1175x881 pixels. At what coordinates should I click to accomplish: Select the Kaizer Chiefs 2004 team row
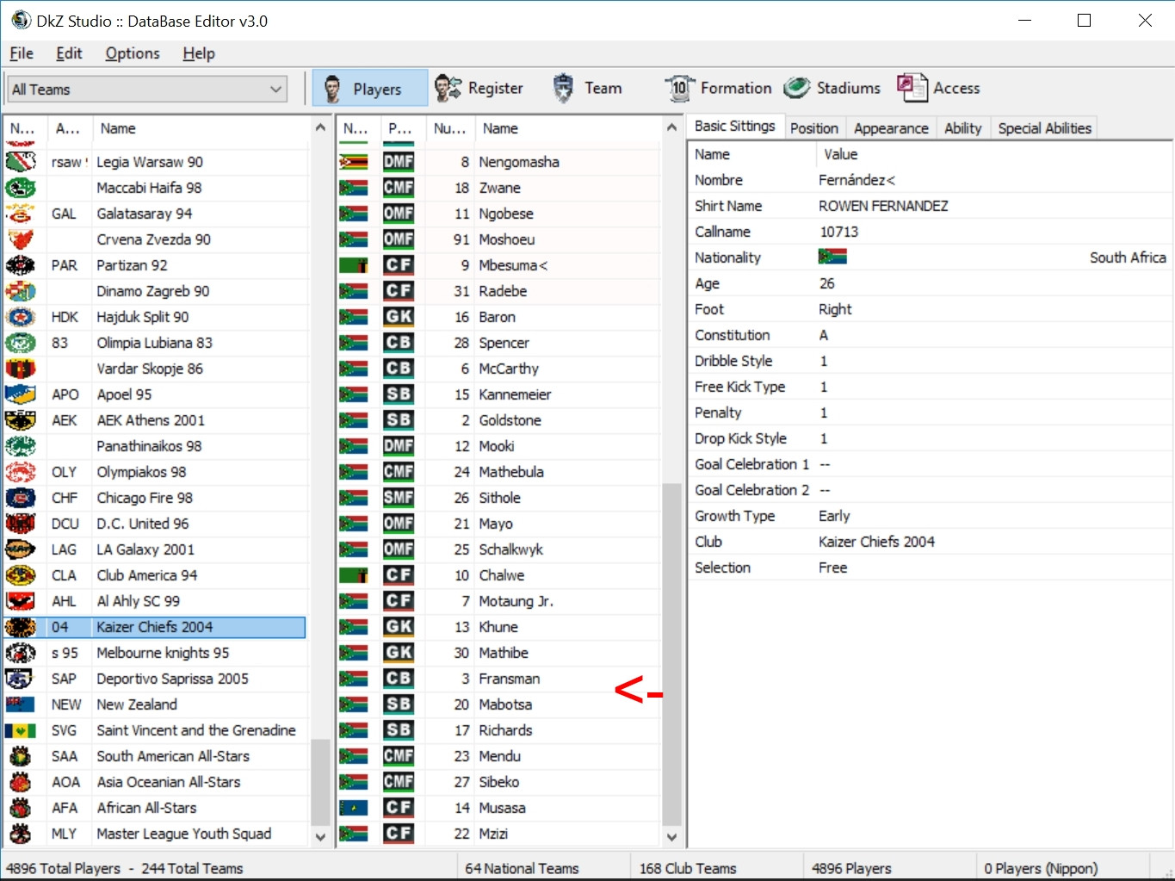tap(155, 627)
